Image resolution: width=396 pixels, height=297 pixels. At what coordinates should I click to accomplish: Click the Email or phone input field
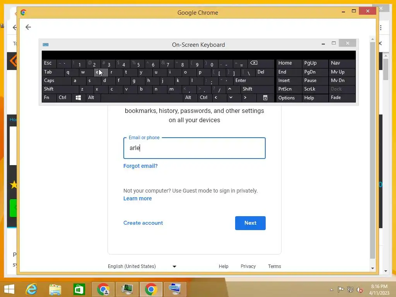(x=195, y=148)
